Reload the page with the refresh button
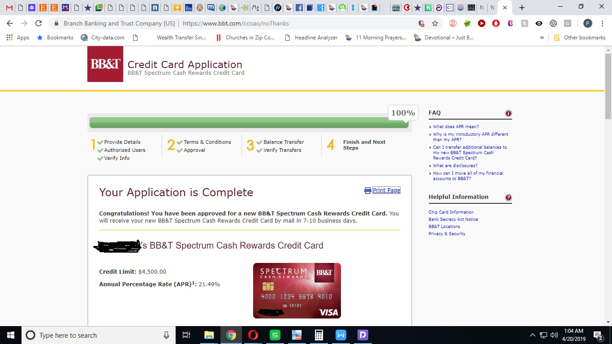The image size is (612, 344). click(39, 23)
